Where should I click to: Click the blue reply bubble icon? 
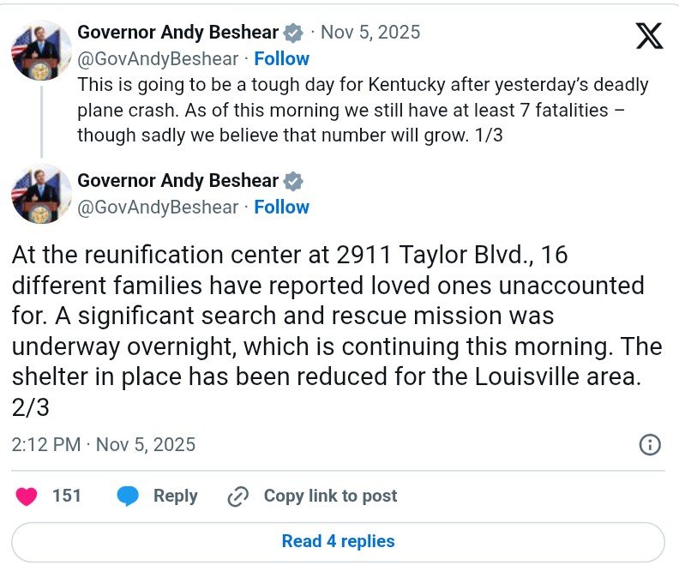click(x=128, y=496)
